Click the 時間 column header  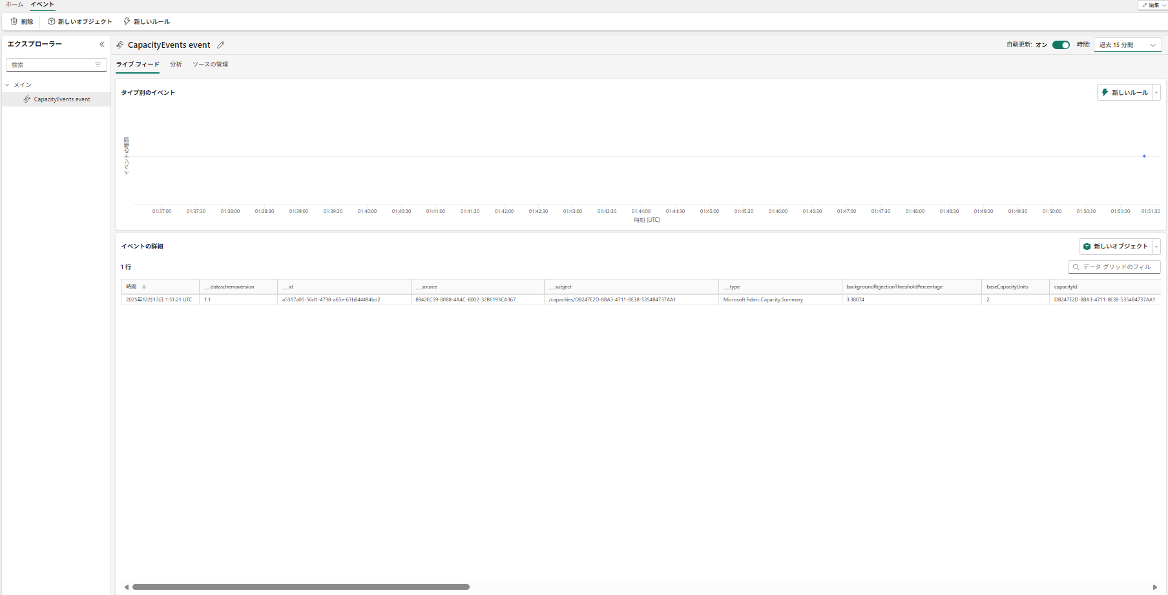coord(160,287)
